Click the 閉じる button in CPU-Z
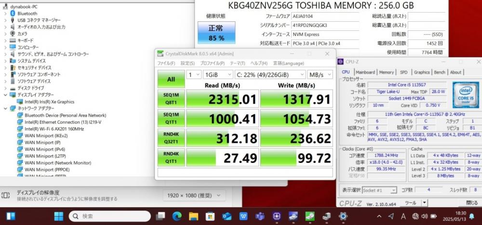This screenshot has width=482, height=225. (472, 203)
